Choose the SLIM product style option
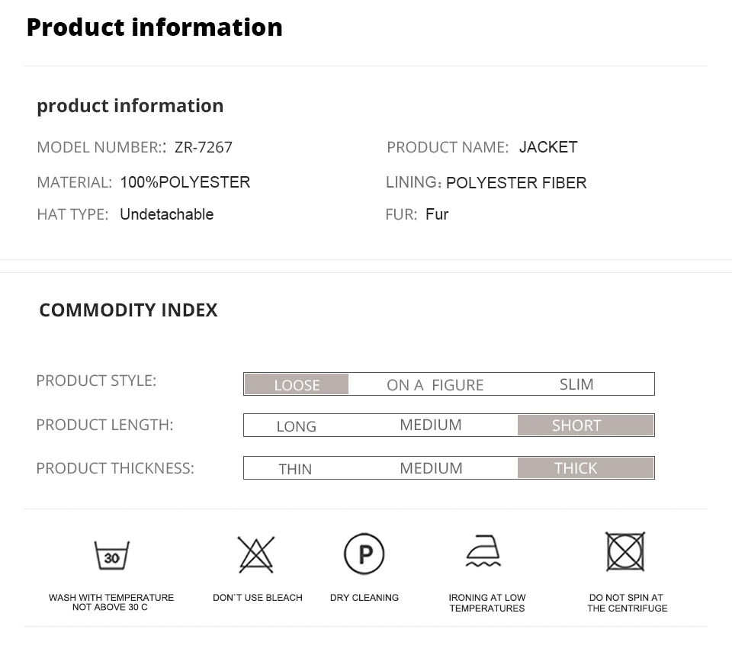This screenshot has height=655, width=732. [x=576, y=384]
